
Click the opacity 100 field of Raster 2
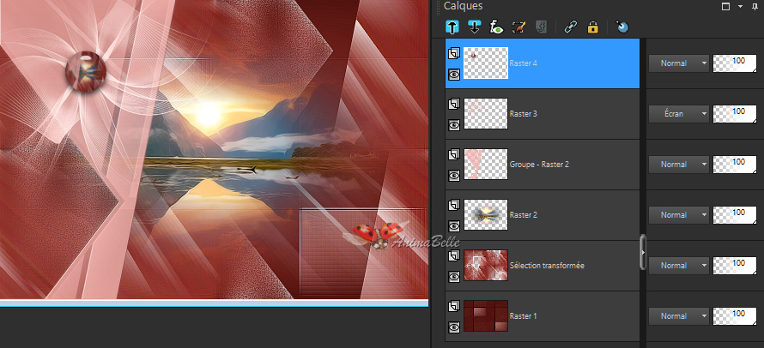[735, 215]
